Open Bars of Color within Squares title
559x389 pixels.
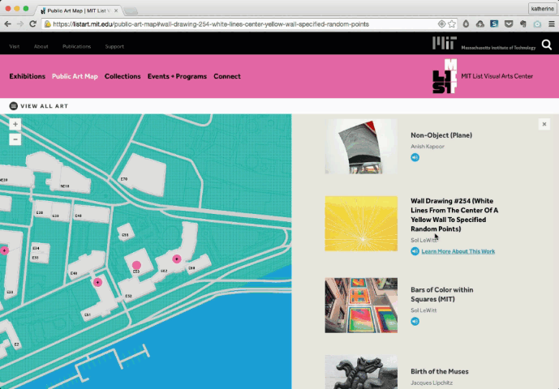pyautogui.click(x=442, y=294)
